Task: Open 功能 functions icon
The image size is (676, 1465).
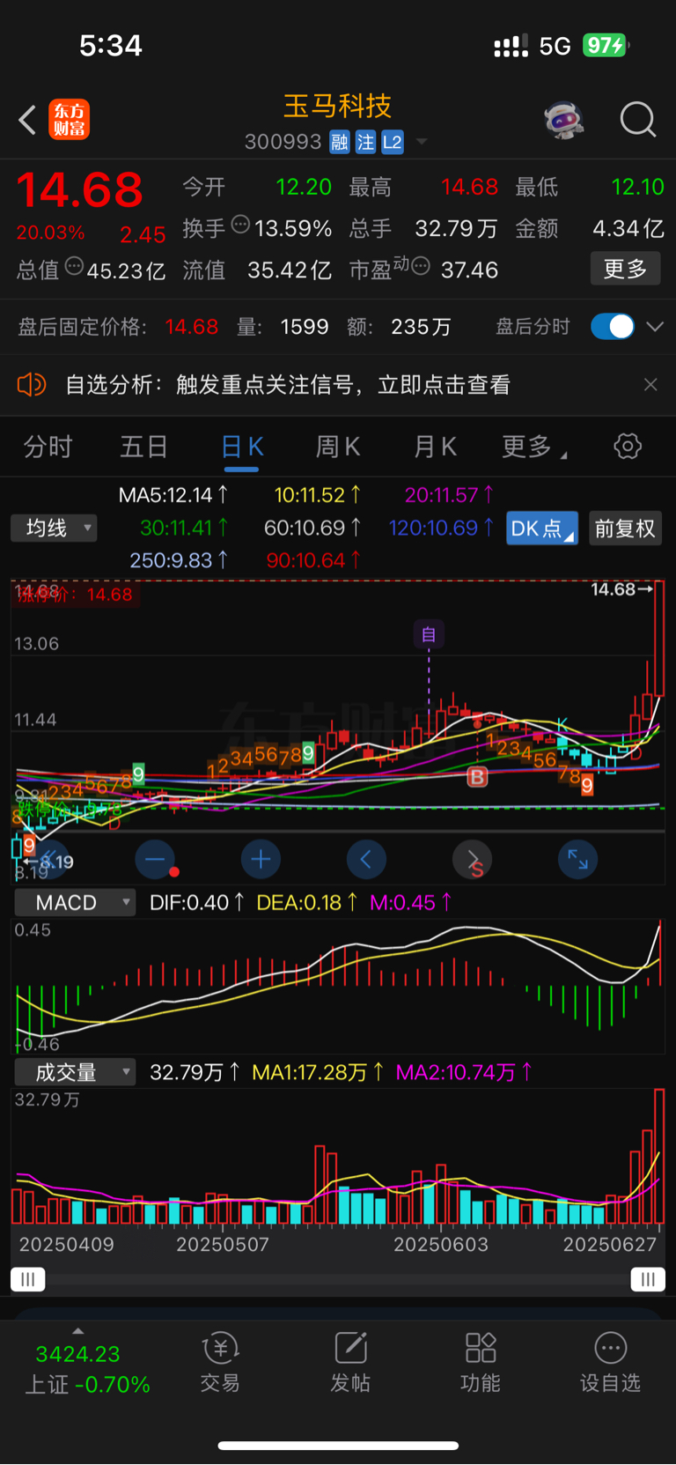Action: [481, 1362]
